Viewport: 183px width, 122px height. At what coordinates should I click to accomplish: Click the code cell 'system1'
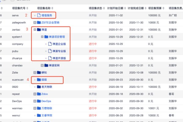17,37
